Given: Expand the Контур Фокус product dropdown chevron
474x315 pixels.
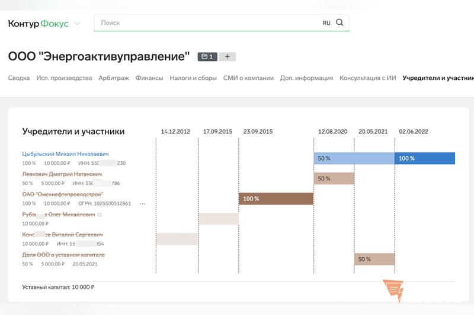Looking at the screenshot, I should (77, 24).
